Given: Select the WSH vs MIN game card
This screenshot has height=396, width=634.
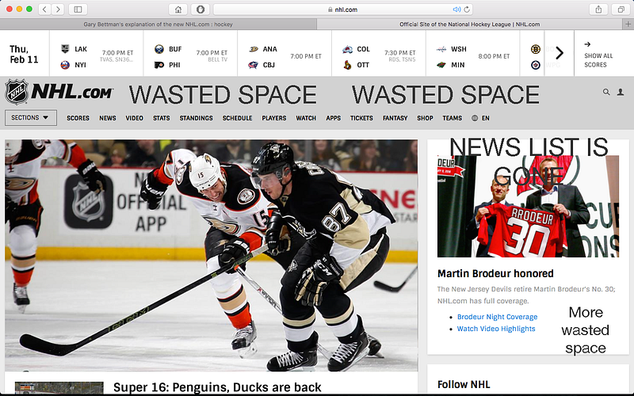Looking at the screenshot, I should click(472, 53).
